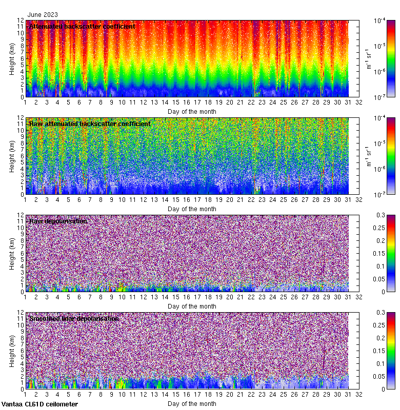The image size is (400, 410).
Task: Click 'Height (km)' axis label of raw depolarisation plot
Action: coord(12,254)
